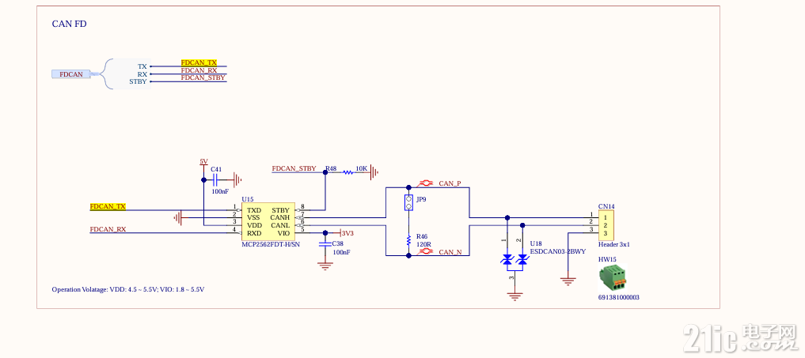Select the 3V3 power port symbol
The height and width of the screenshot is (358, 805).
[347, 233]
